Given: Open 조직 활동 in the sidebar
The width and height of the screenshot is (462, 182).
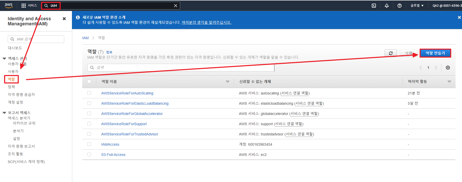Looking at the screenshot, I should (15, 154).
